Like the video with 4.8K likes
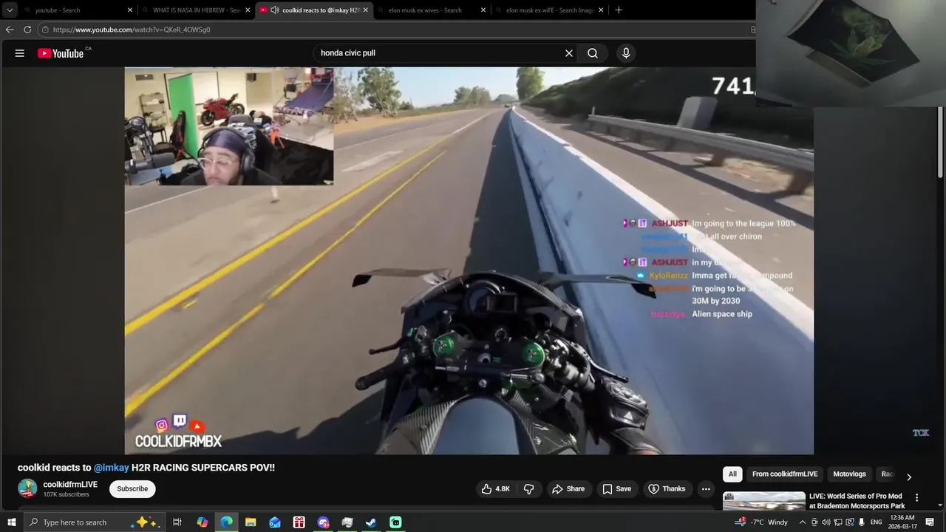The height and width of the screenshot is (532, 946). (495, 488)
